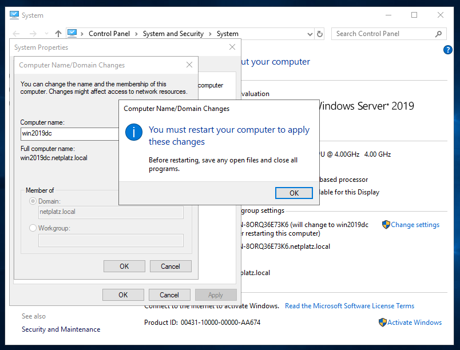
Task: Close the System window
Action: (x=441, y=15)
